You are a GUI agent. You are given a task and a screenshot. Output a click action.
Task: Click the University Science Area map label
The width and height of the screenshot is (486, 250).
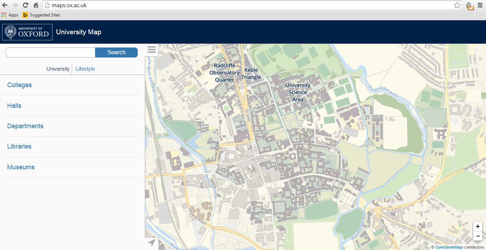(298, 92)
